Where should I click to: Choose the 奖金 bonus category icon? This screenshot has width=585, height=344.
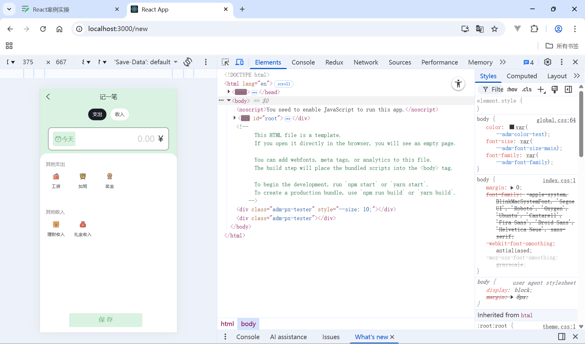tap(109, 177)
